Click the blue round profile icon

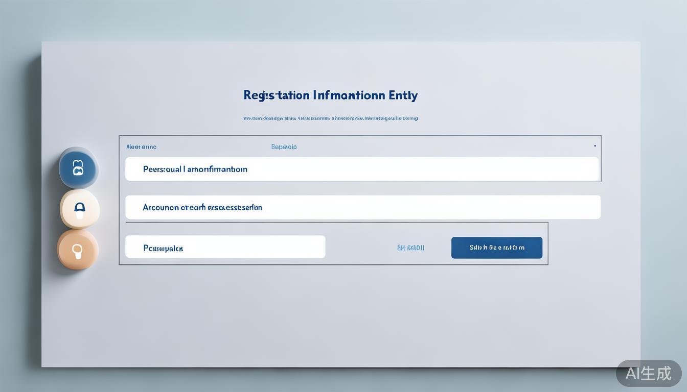click(x=78, y=168)
